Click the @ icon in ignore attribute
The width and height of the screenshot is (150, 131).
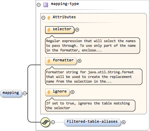pyautogui.click(x=49, y=92)
